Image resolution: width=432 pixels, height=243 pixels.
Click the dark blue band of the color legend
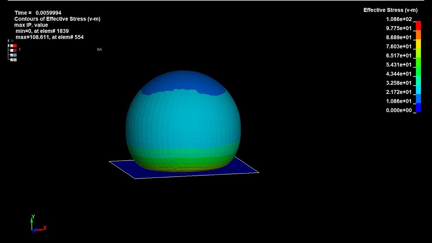(x=418, y=107)
